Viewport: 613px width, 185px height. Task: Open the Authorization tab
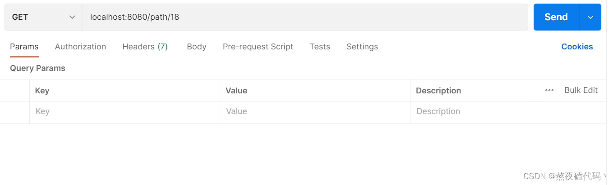[80, 47]
